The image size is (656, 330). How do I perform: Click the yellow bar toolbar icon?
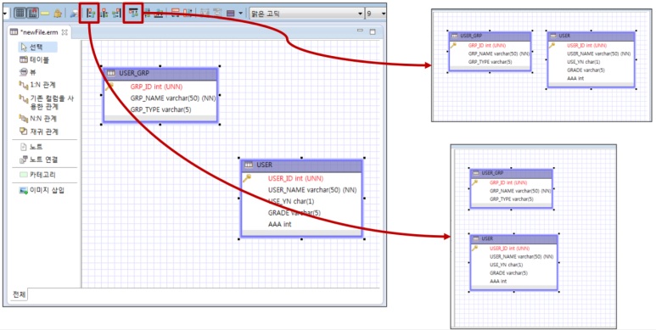(45, 14)
